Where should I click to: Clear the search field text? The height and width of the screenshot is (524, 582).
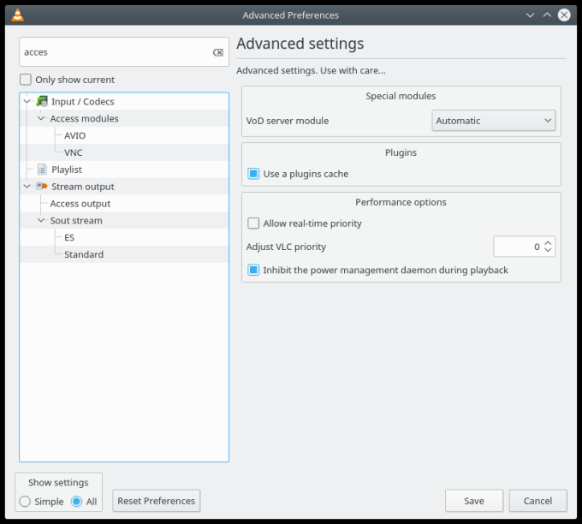217,52
